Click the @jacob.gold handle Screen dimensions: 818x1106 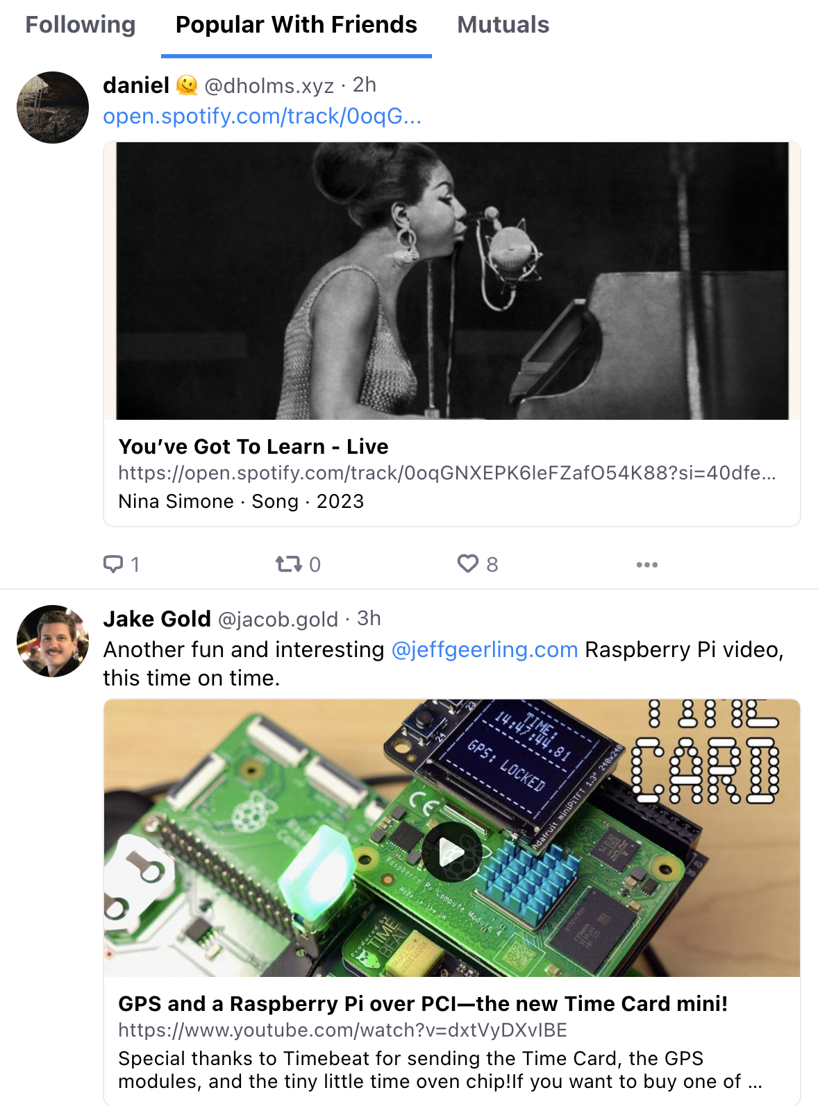point(278,619)
